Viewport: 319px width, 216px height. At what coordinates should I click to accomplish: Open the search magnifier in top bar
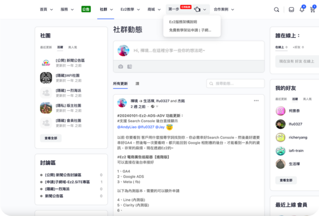coord(277,10)
